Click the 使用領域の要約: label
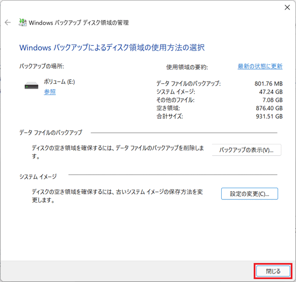 [187, 67]
